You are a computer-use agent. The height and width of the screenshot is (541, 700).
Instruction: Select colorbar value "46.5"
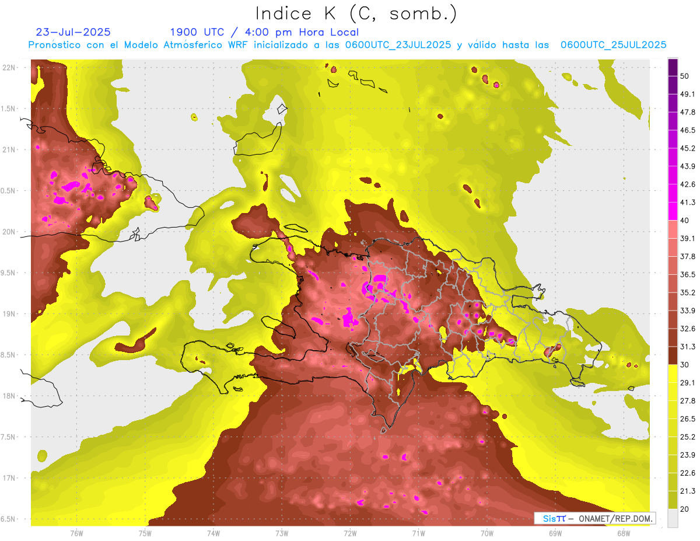688,130
